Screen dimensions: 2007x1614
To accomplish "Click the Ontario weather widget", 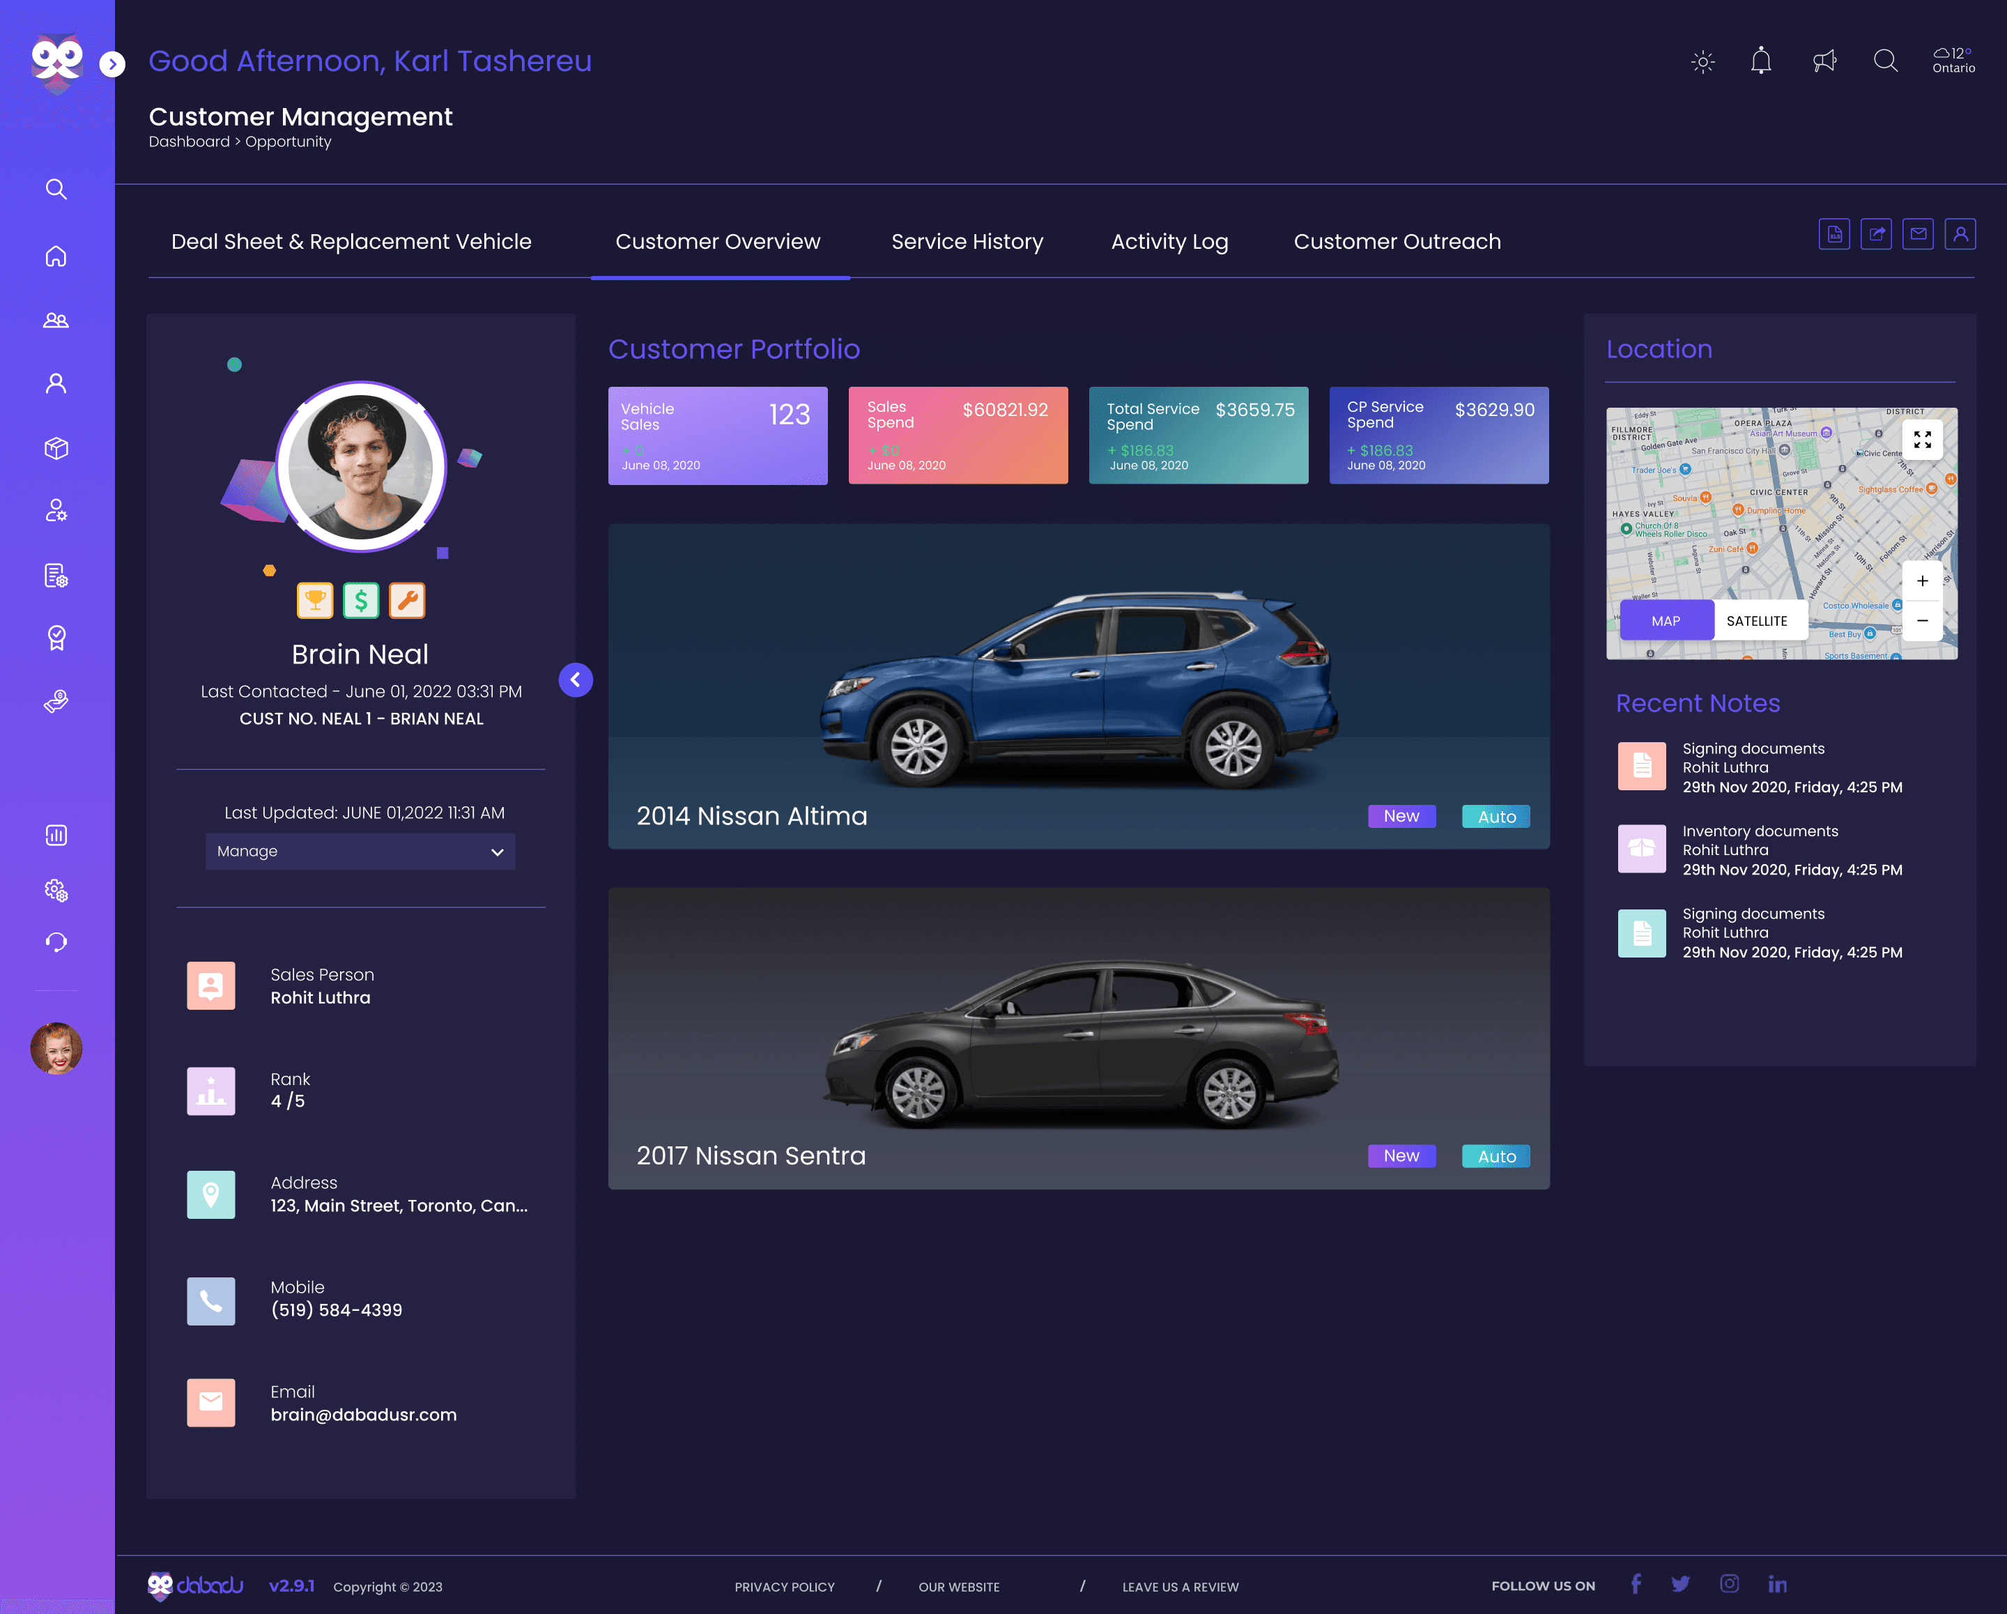I will pos(1953,61).
